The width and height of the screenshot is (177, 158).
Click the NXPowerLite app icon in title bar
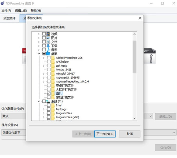coord(2,3)
